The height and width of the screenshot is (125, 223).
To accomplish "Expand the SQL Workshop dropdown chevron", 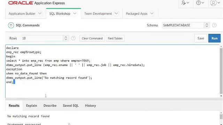I will pyautogui.click(x=75, y=14).
